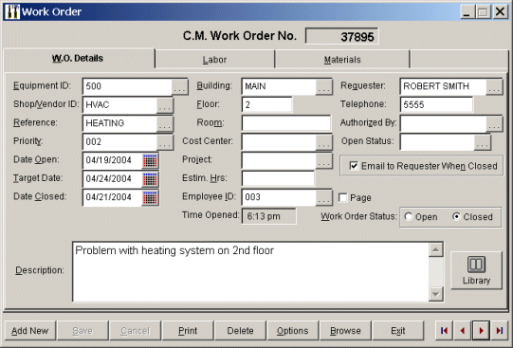Click the Browse button

coord(345,331)
